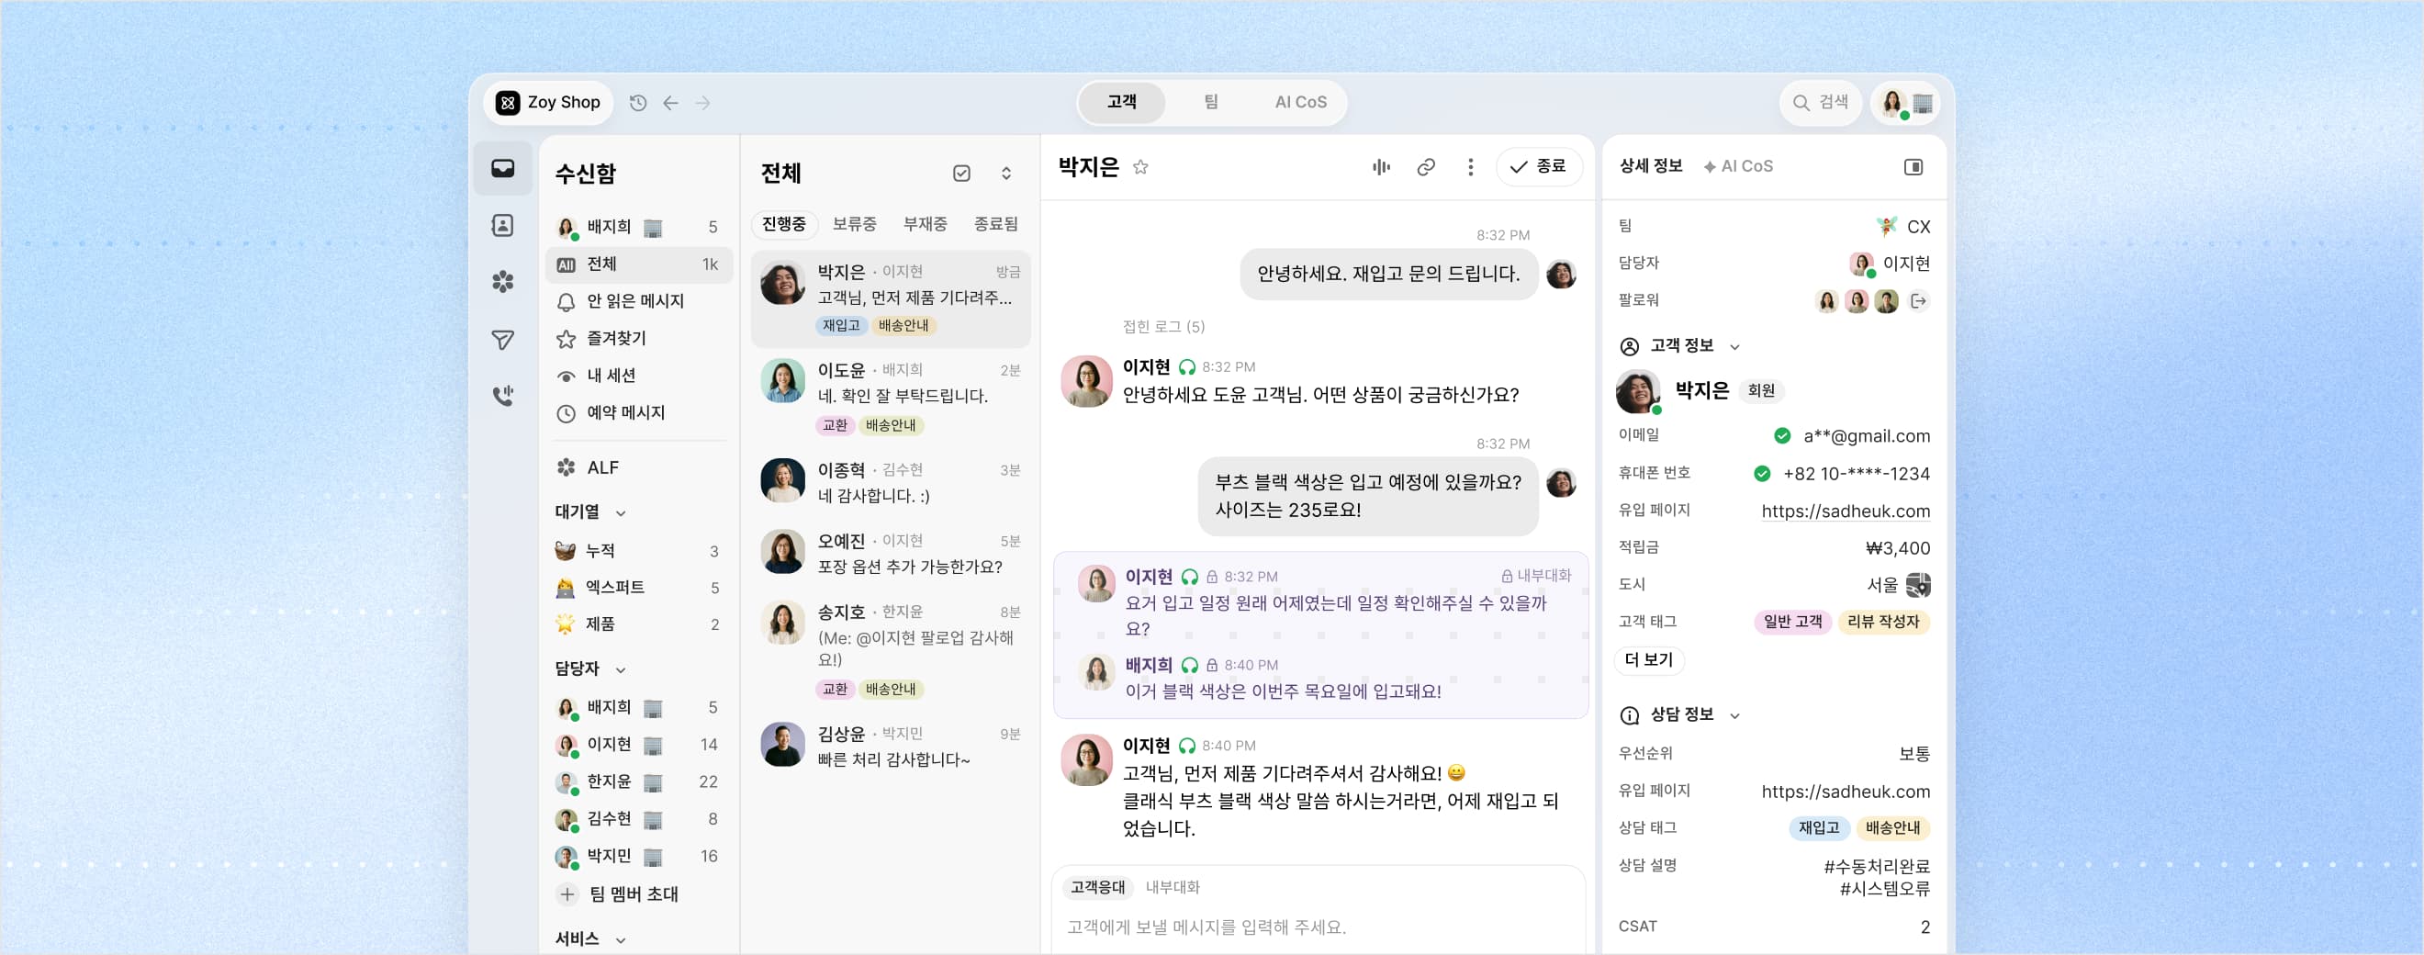Select the 진행중 filter tab
Viewport: 2424px width, 955px height.
click(784, 224)
